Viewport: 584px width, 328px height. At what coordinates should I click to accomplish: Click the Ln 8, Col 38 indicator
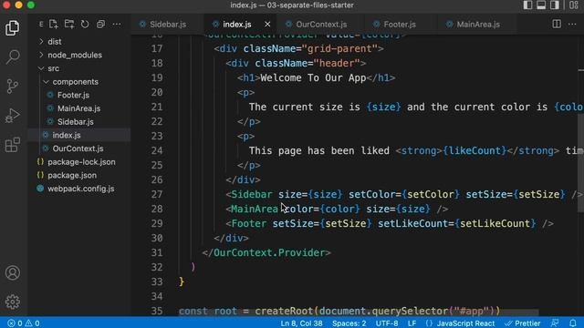click(x=301, y=323)
